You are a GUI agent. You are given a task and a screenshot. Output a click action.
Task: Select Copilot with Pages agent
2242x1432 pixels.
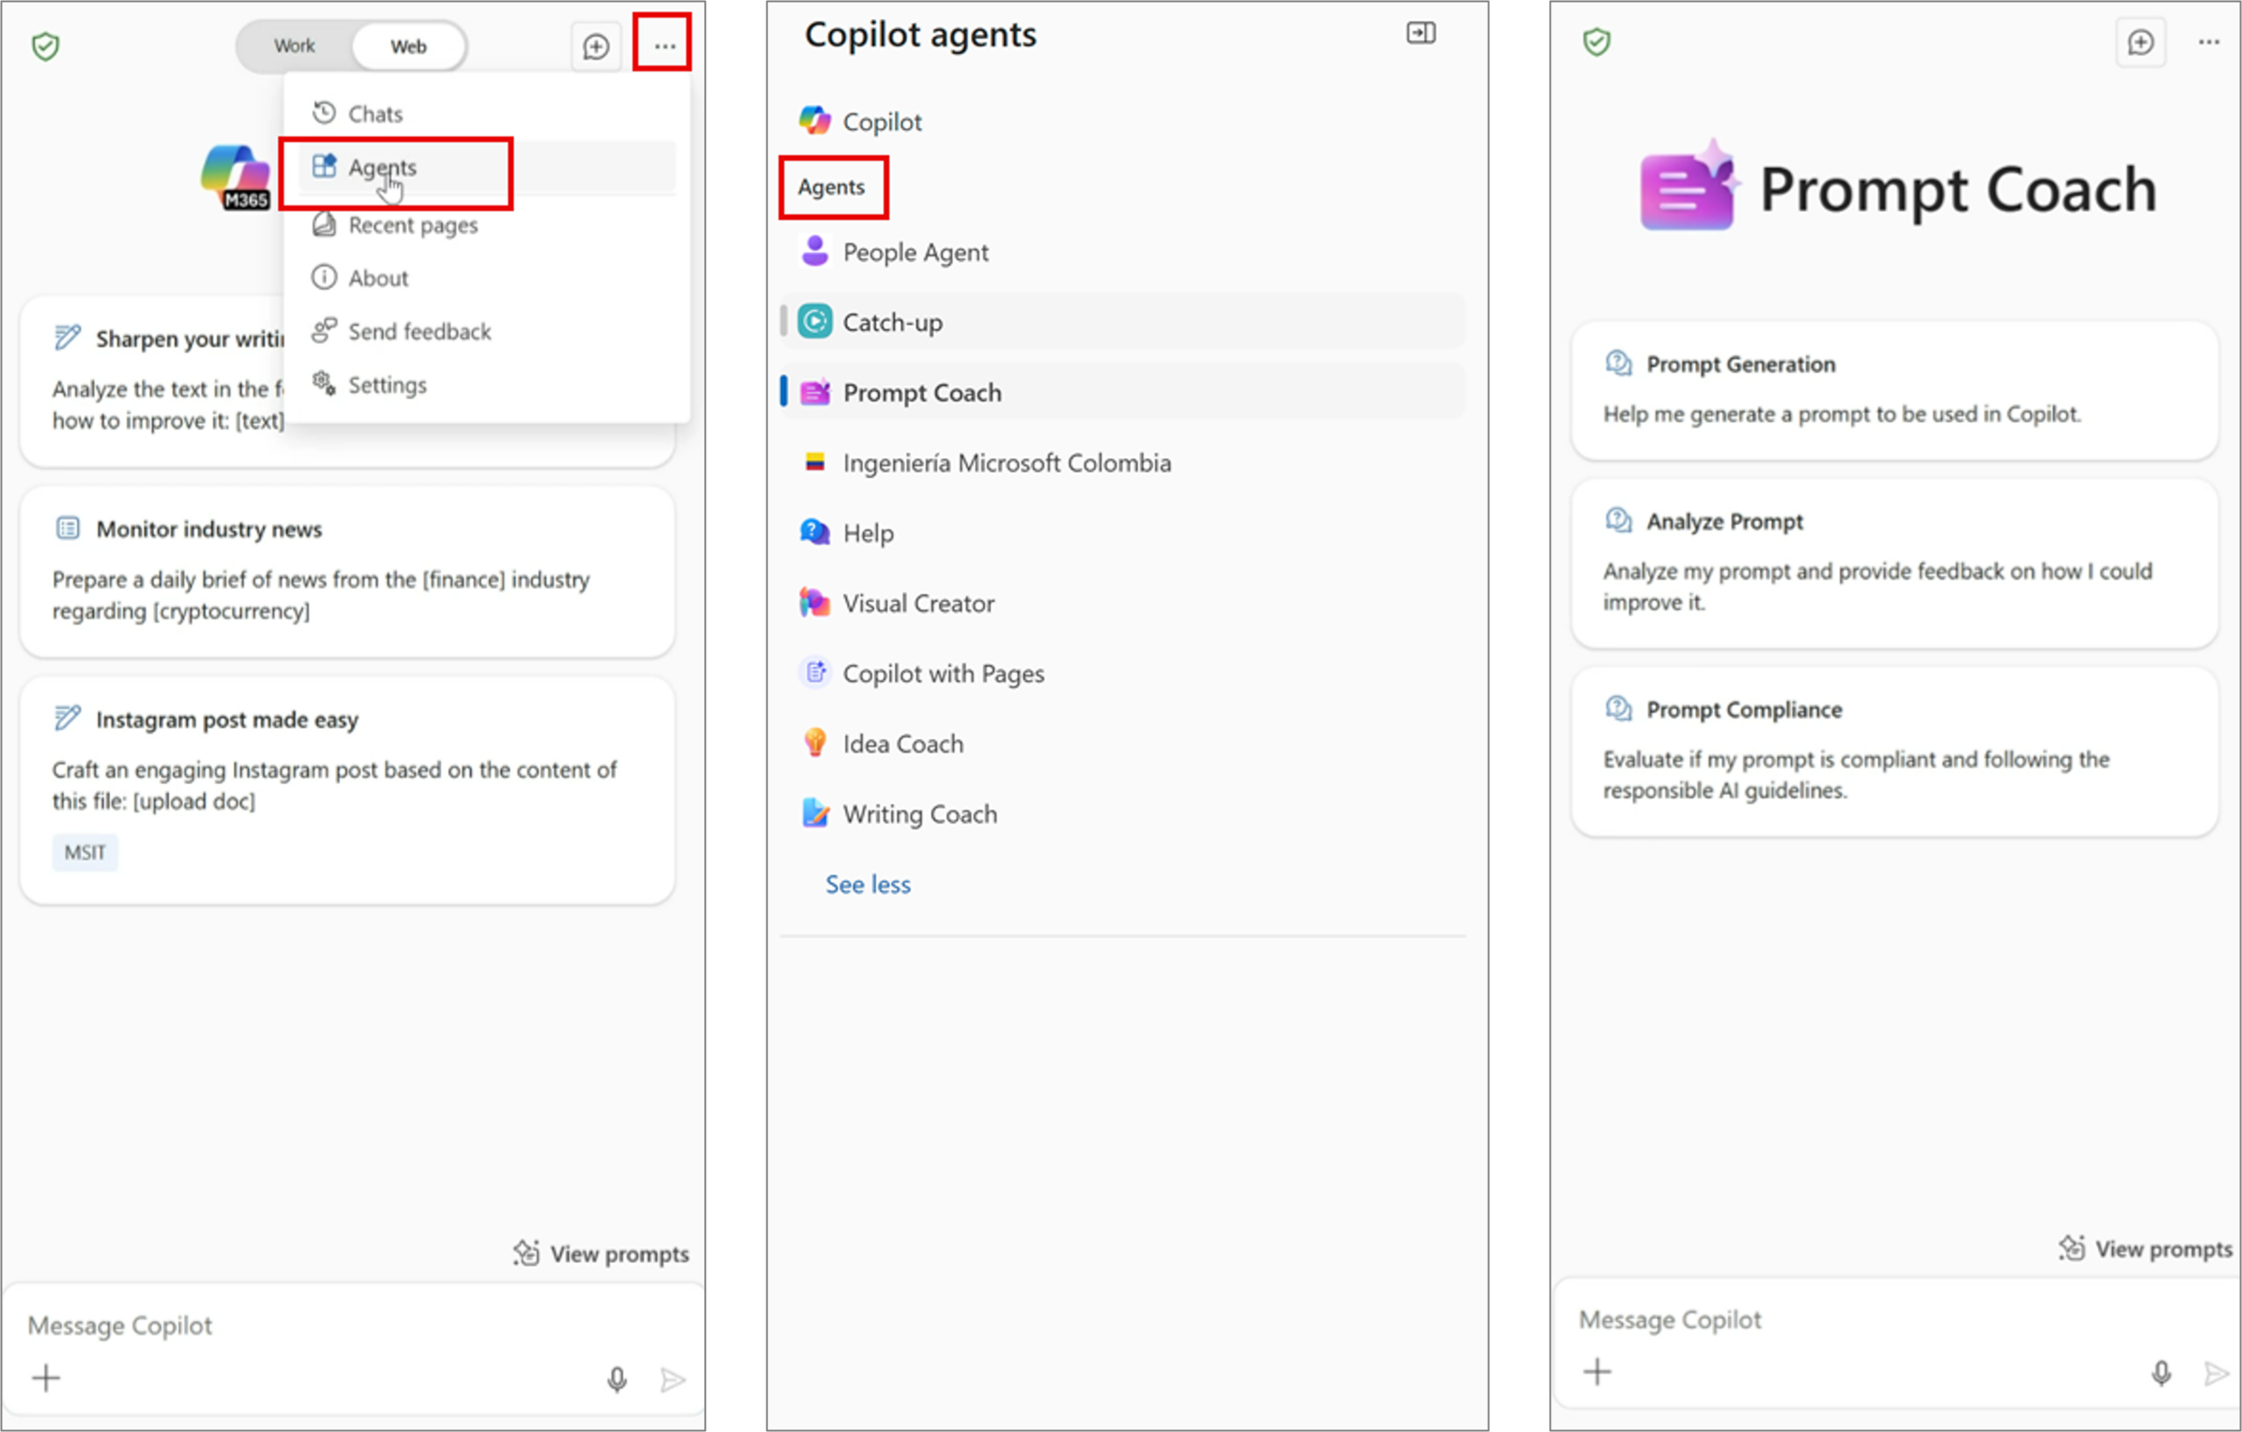(x=1123, y=674)
